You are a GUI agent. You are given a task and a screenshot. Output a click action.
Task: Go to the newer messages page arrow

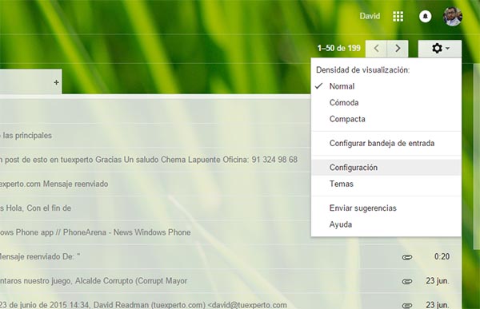pos(377,48)
